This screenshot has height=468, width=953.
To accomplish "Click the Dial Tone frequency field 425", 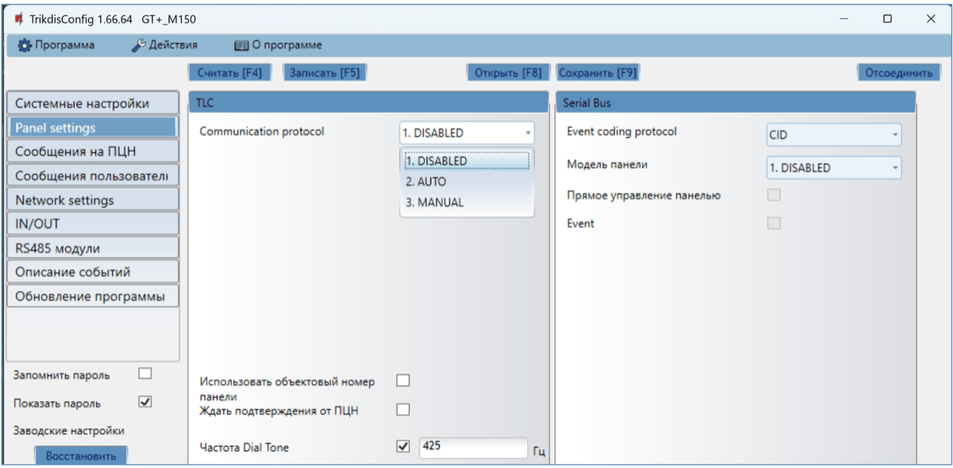I will pyautogui.click(x=473, y=447).
